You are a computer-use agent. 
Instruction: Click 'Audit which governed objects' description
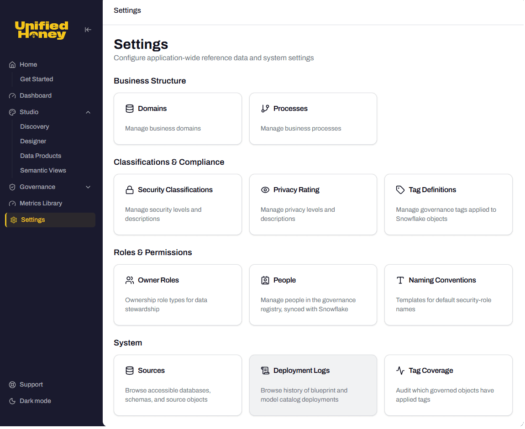point(445,395)
